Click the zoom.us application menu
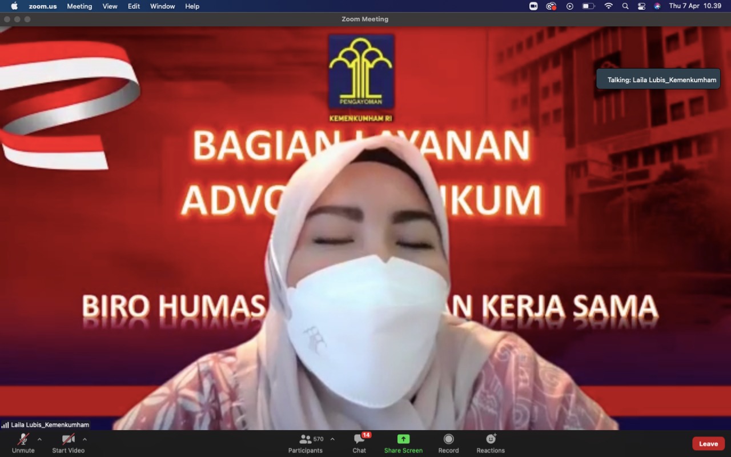 (x=43, y=6)
